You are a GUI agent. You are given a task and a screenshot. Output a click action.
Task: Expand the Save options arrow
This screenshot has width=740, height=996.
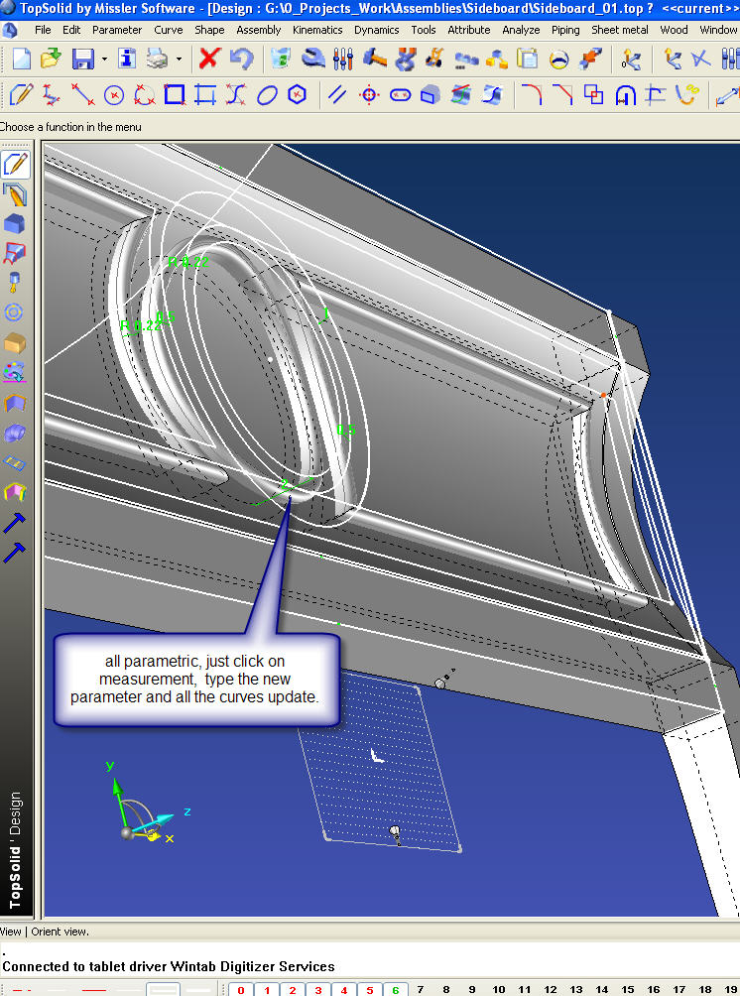(104, 60)
